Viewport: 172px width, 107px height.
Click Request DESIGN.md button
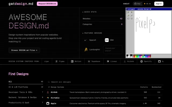pyautogui.click(x=47, y=4)
